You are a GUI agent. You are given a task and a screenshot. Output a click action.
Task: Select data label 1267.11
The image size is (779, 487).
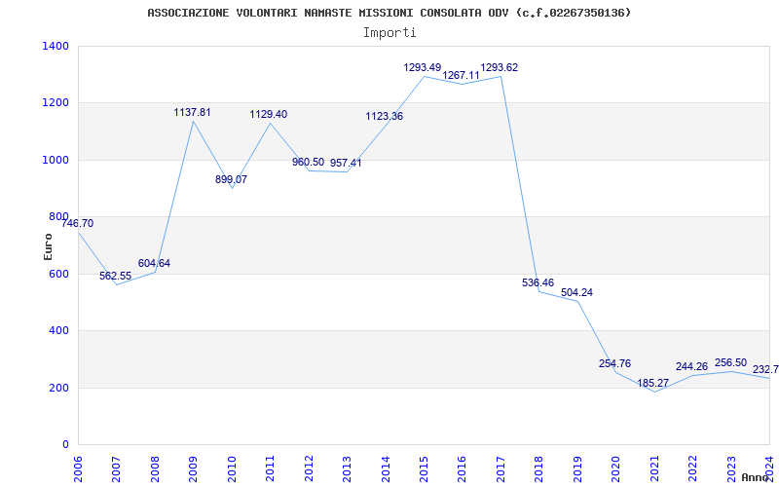461,76
